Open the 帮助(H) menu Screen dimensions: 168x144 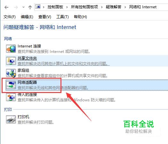[80, 17]
